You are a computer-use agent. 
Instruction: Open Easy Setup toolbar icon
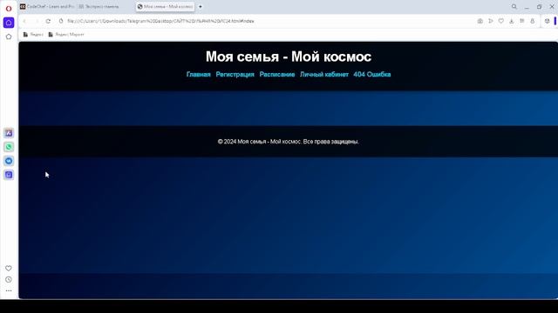(x=522, y=21)
